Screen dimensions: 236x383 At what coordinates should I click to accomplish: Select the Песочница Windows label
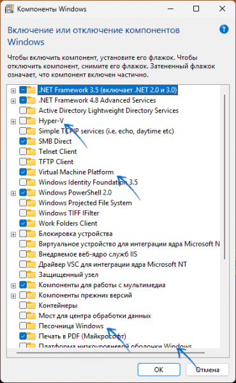71,326
